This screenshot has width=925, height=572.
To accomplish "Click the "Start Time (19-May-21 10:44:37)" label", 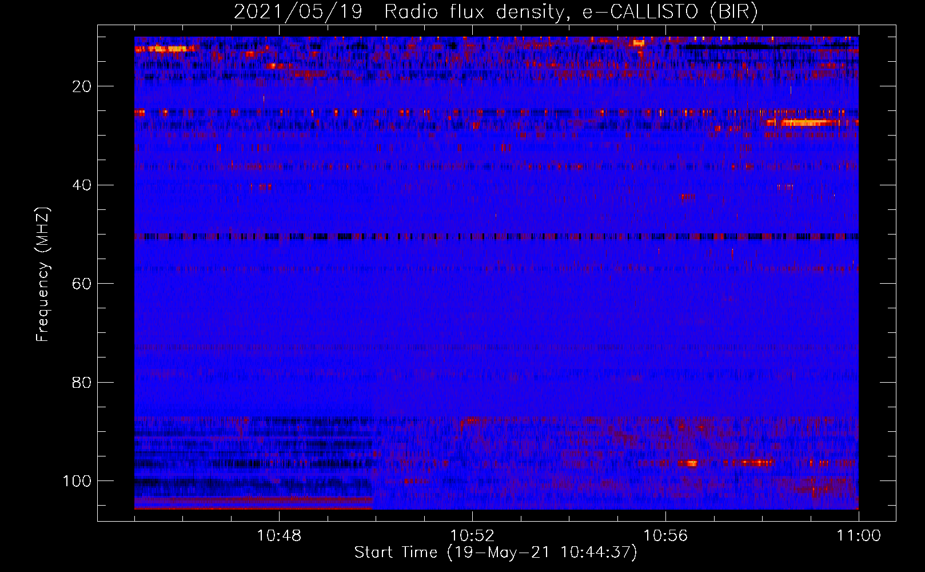I will pos(496,553).
